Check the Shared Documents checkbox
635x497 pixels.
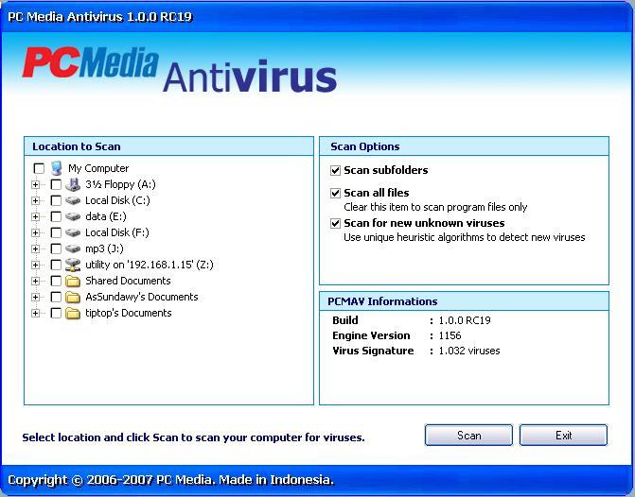tap(56, 281)
